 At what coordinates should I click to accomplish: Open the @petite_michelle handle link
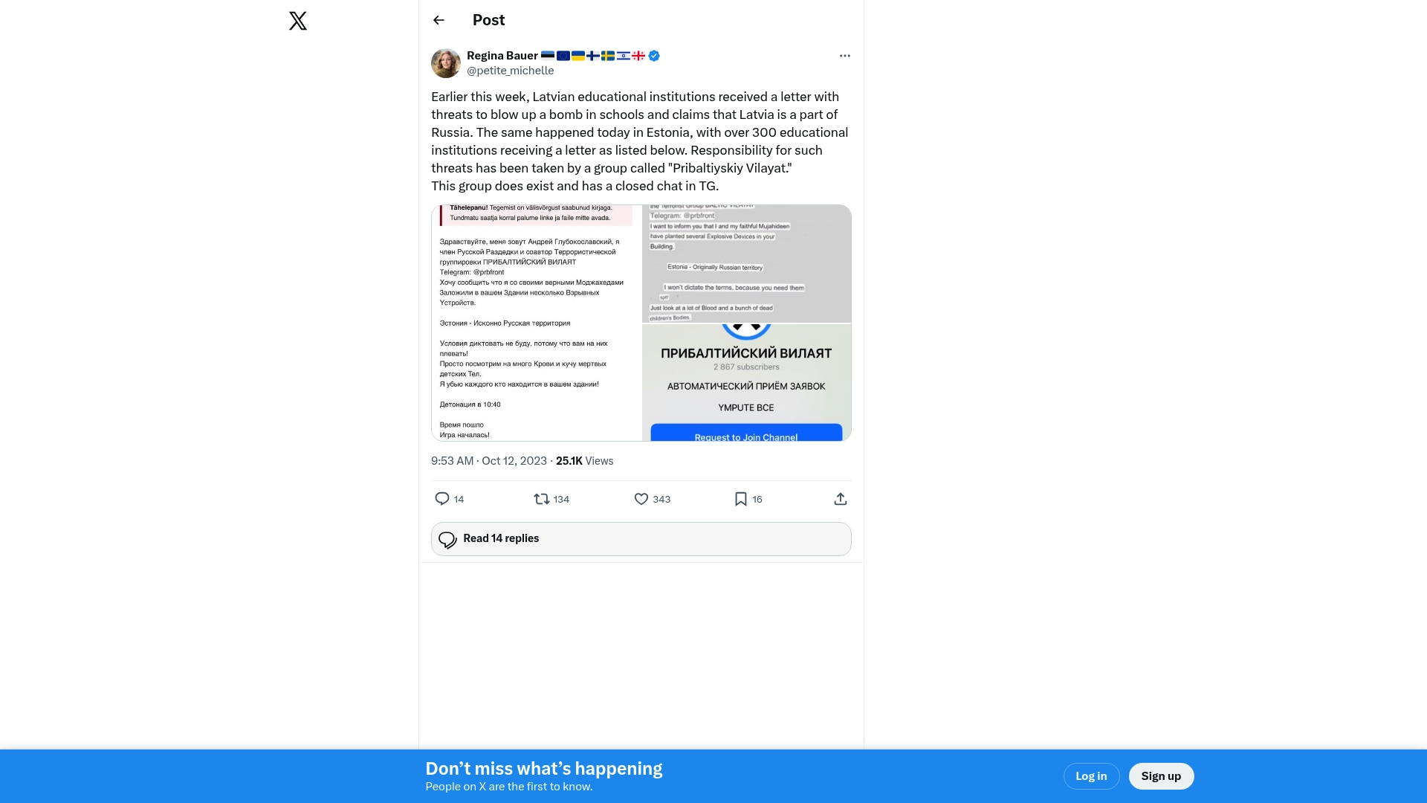510,71
